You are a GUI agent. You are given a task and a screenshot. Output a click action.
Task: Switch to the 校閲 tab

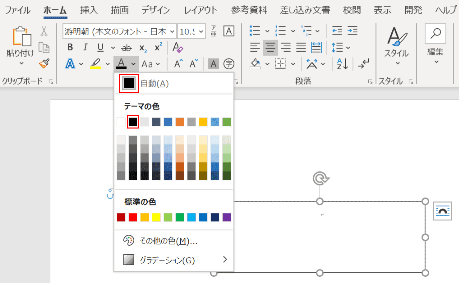pos(352,10)
